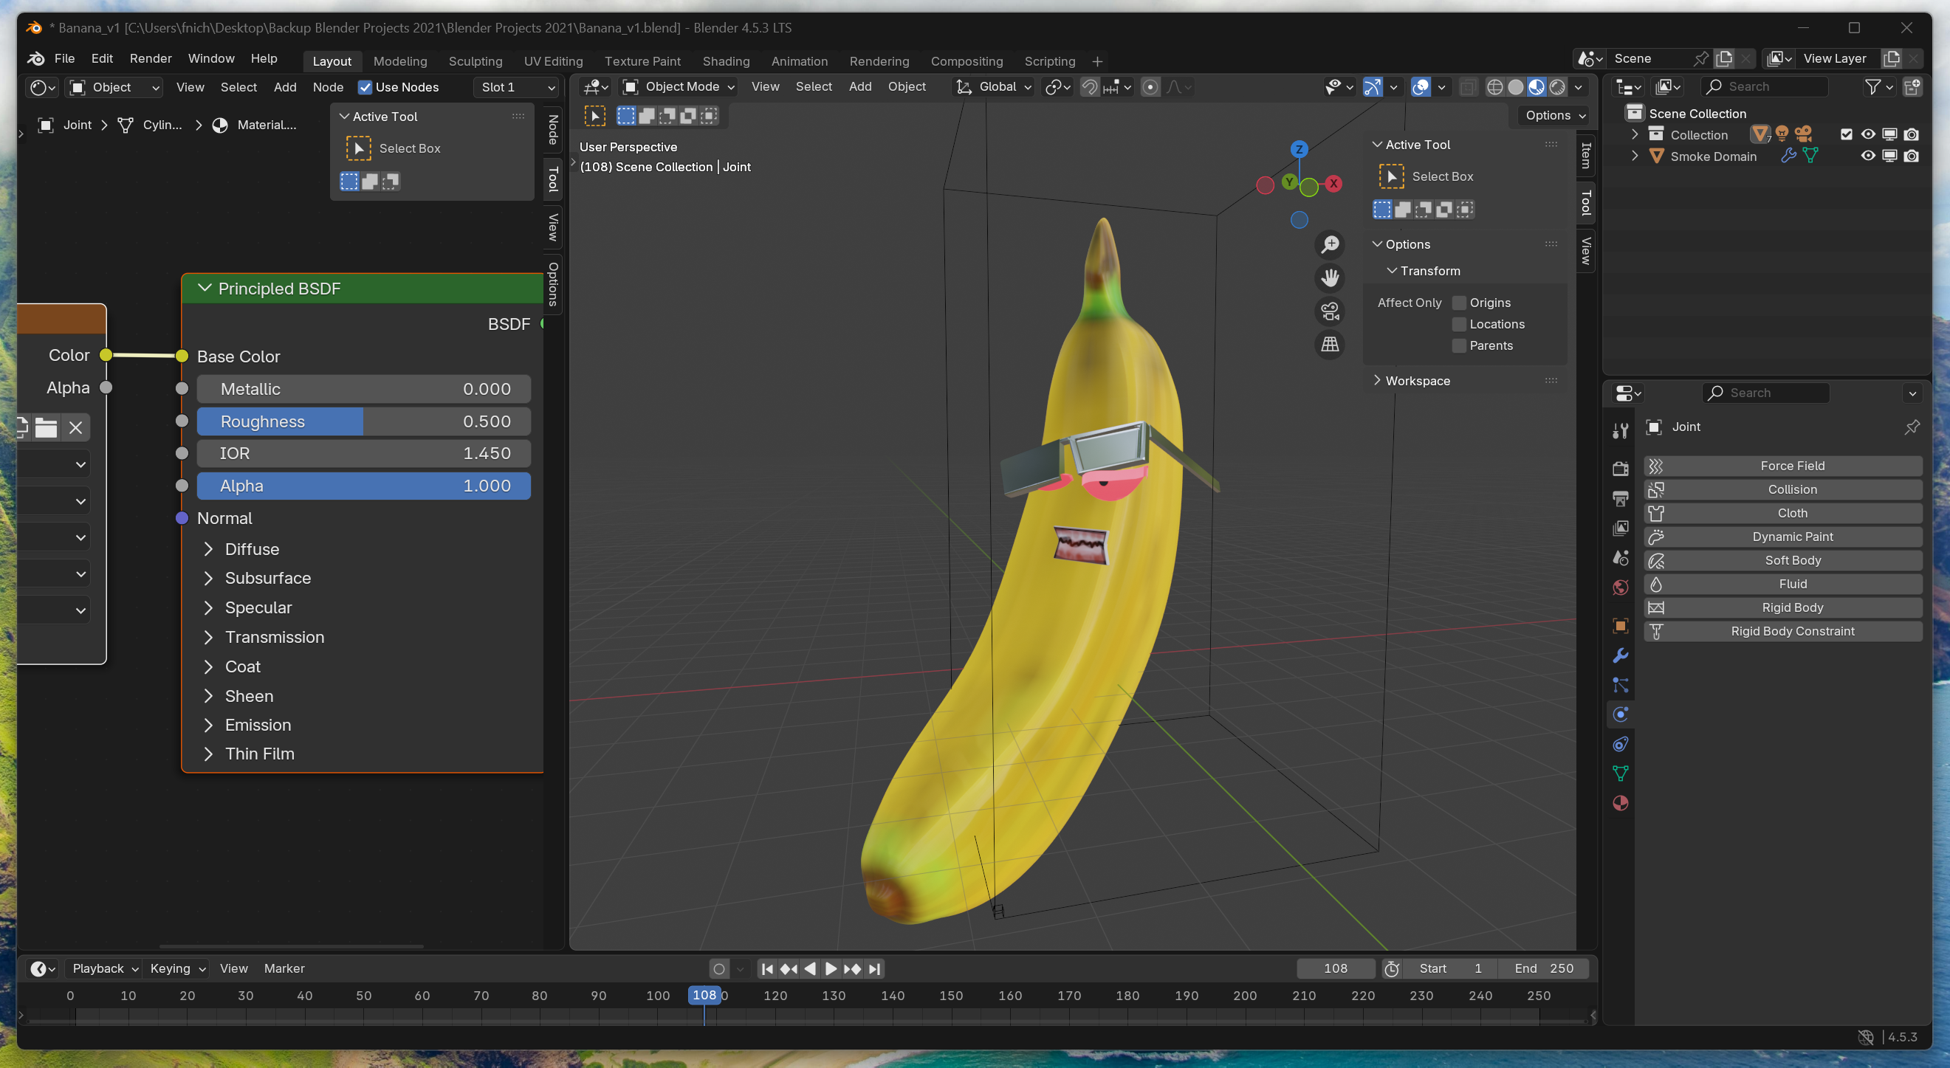Select rendered viewport shading icon
Image resolution: width=1950 pixels, height=1068 pixels.
coord(1557,87)
